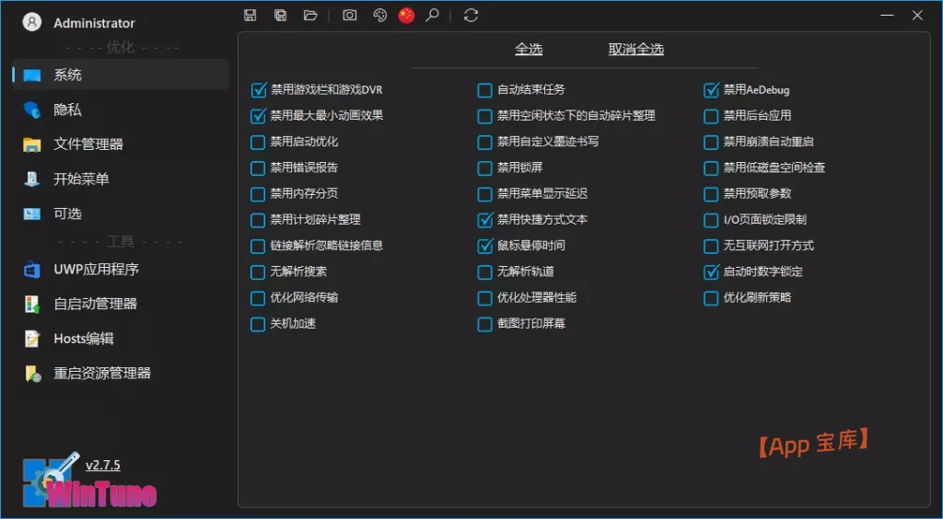Click the refresh arrows icon

tap(471, 16)
